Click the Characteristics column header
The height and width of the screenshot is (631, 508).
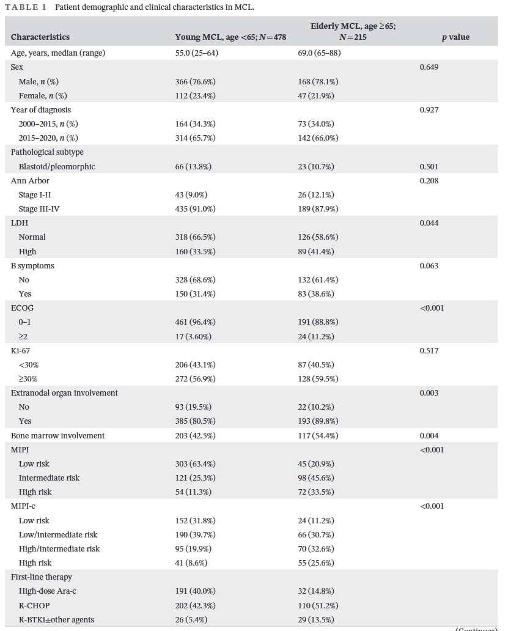click(x=40, y=37)
